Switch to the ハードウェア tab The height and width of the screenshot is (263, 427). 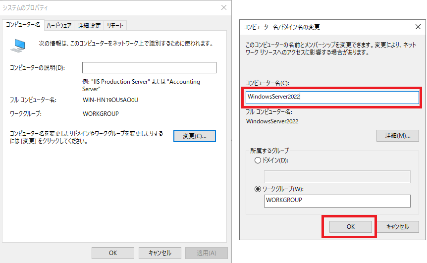click(x=59, y=25)
